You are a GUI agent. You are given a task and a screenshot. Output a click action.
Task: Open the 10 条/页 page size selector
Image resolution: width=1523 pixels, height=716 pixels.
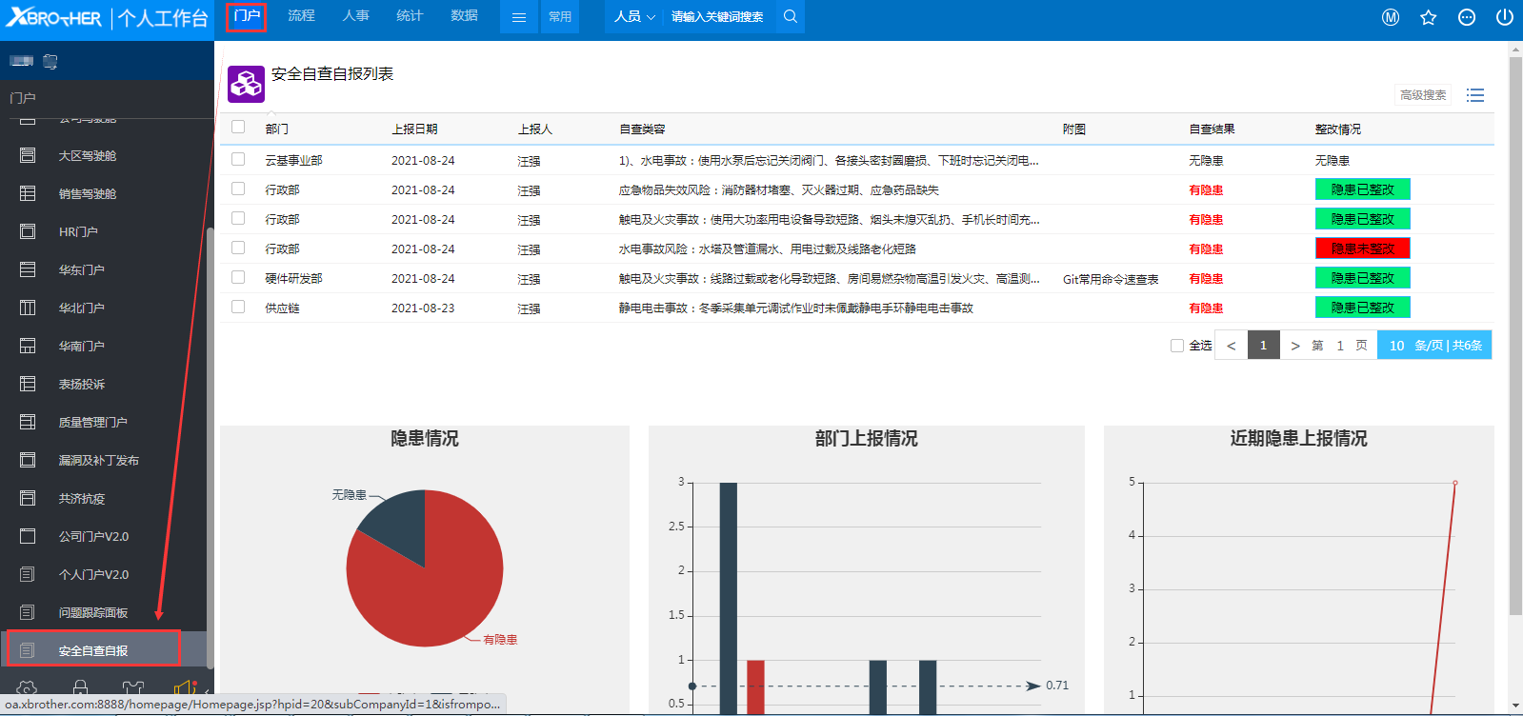1433,346
